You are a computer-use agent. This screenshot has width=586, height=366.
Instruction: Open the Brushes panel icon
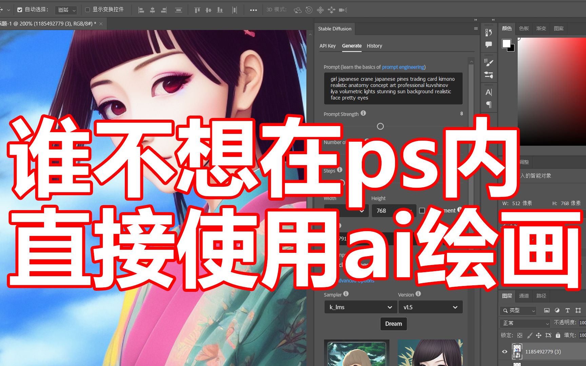click(489, 62)
